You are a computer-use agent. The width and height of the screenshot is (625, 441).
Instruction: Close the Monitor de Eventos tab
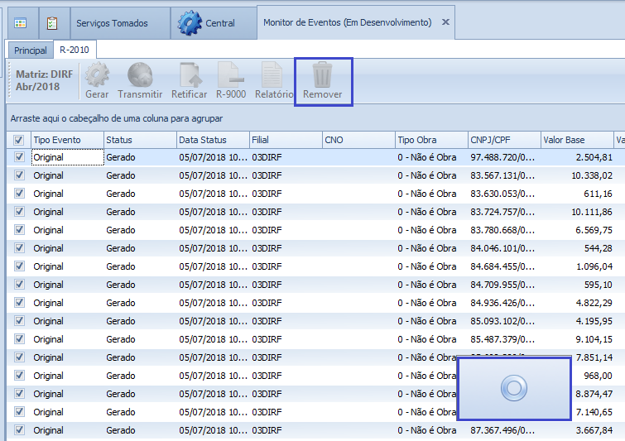[445, 23]
